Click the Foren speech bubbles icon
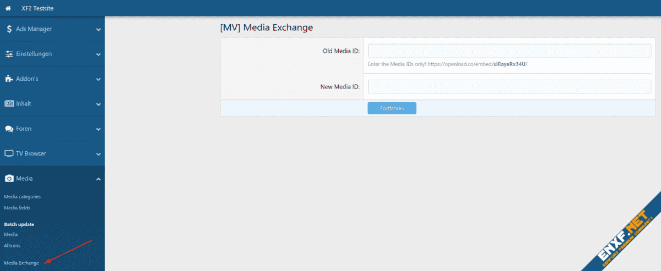The height and width of the screenshot is (271, 661). 9,129
